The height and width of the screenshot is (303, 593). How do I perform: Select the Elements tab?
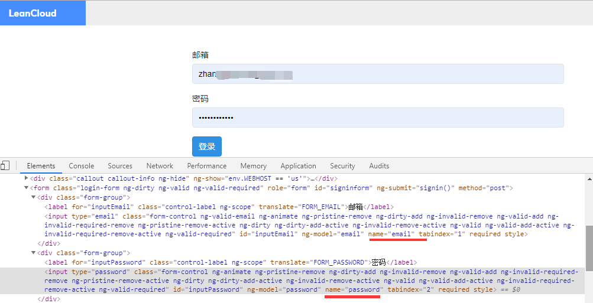pyautogui.click(x=41, y=166)
